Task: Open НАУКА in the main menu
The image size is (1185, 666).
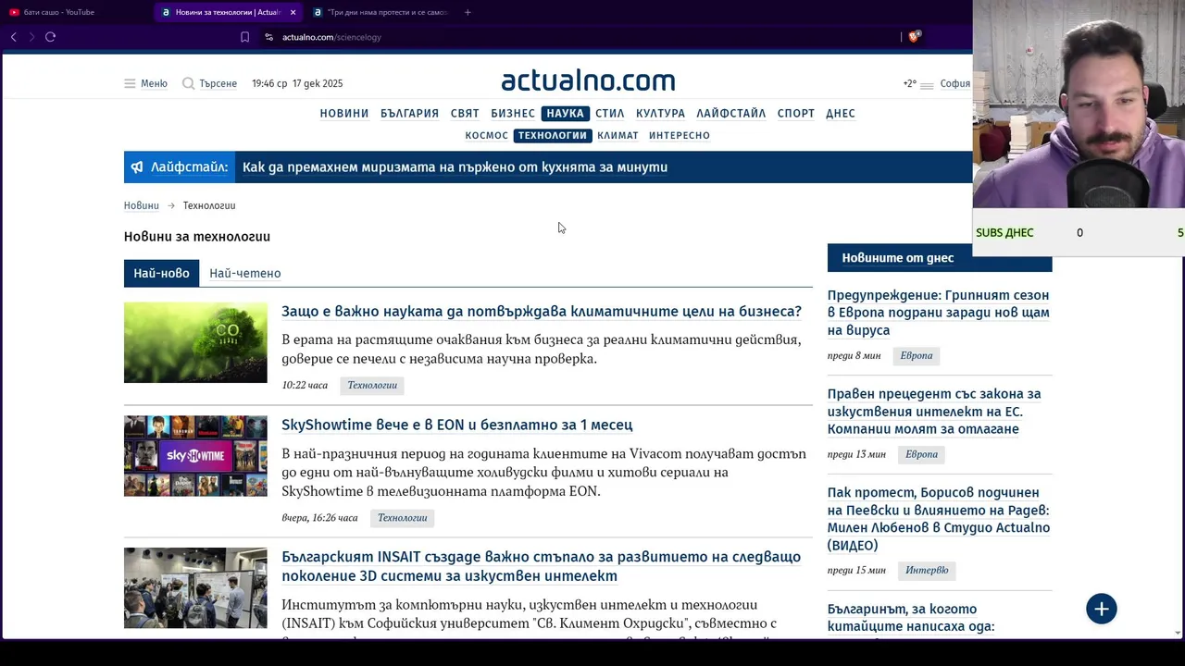Action: pyautogui.click(x=565, y=114)
